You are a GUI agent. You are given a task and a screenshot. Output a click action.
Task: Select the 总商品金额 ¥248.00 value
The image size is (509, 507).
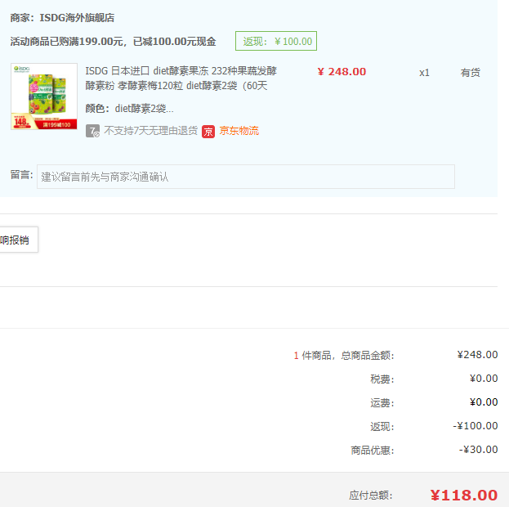tap(477, 355)
